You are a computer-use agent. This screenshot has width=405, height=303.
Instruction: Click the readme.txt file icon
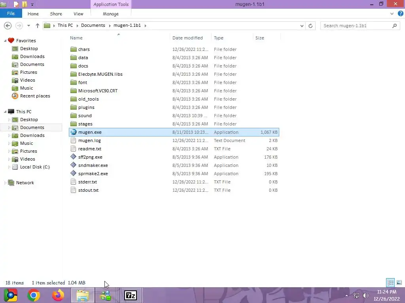click(73, 149)
